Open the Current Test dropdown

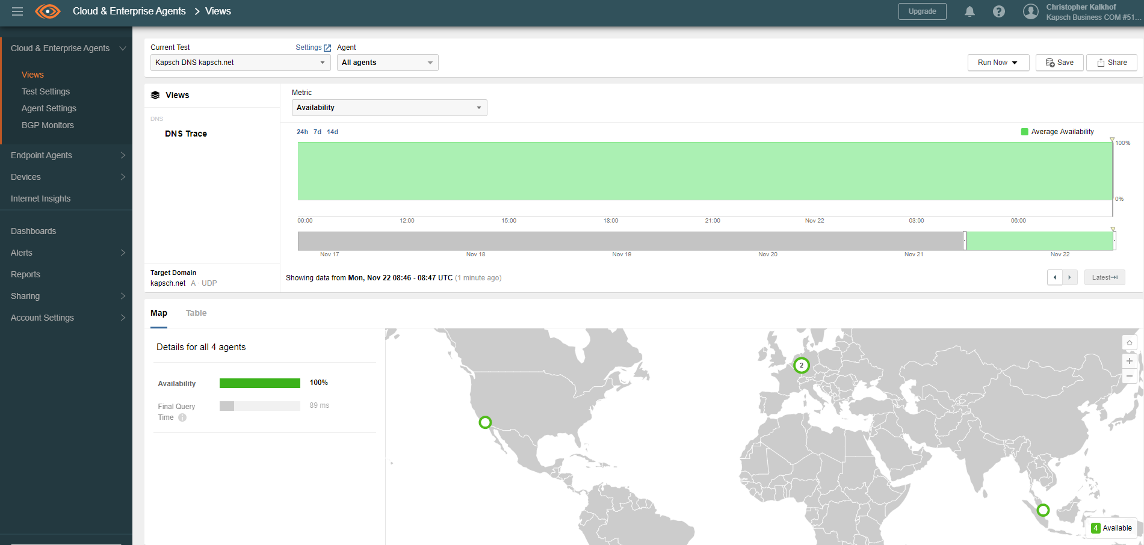240,63
